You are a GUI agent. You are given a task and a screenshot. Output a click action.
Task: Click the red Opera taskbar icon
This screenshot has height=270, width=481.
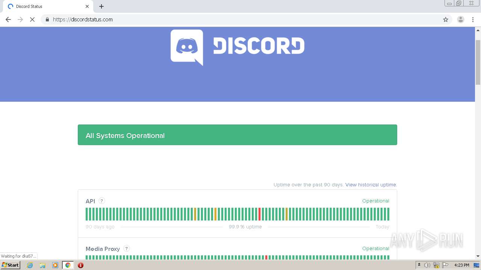[x=80, y=265]
